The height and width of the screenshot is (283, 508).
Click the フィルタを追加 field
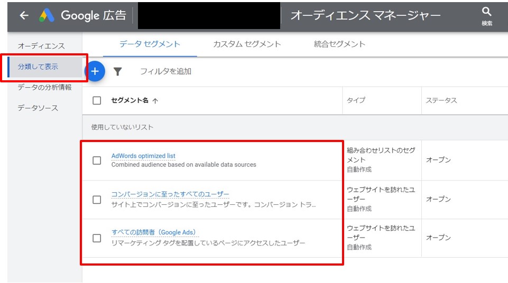tap(165, 71)
